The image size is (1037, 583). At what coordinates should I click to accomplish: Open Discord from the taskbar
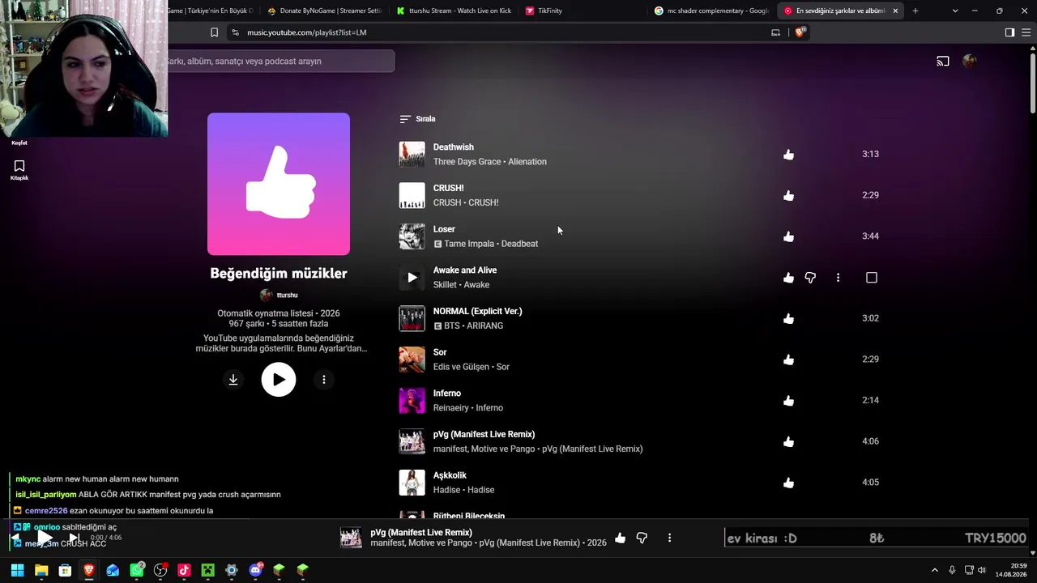[256, 570]
